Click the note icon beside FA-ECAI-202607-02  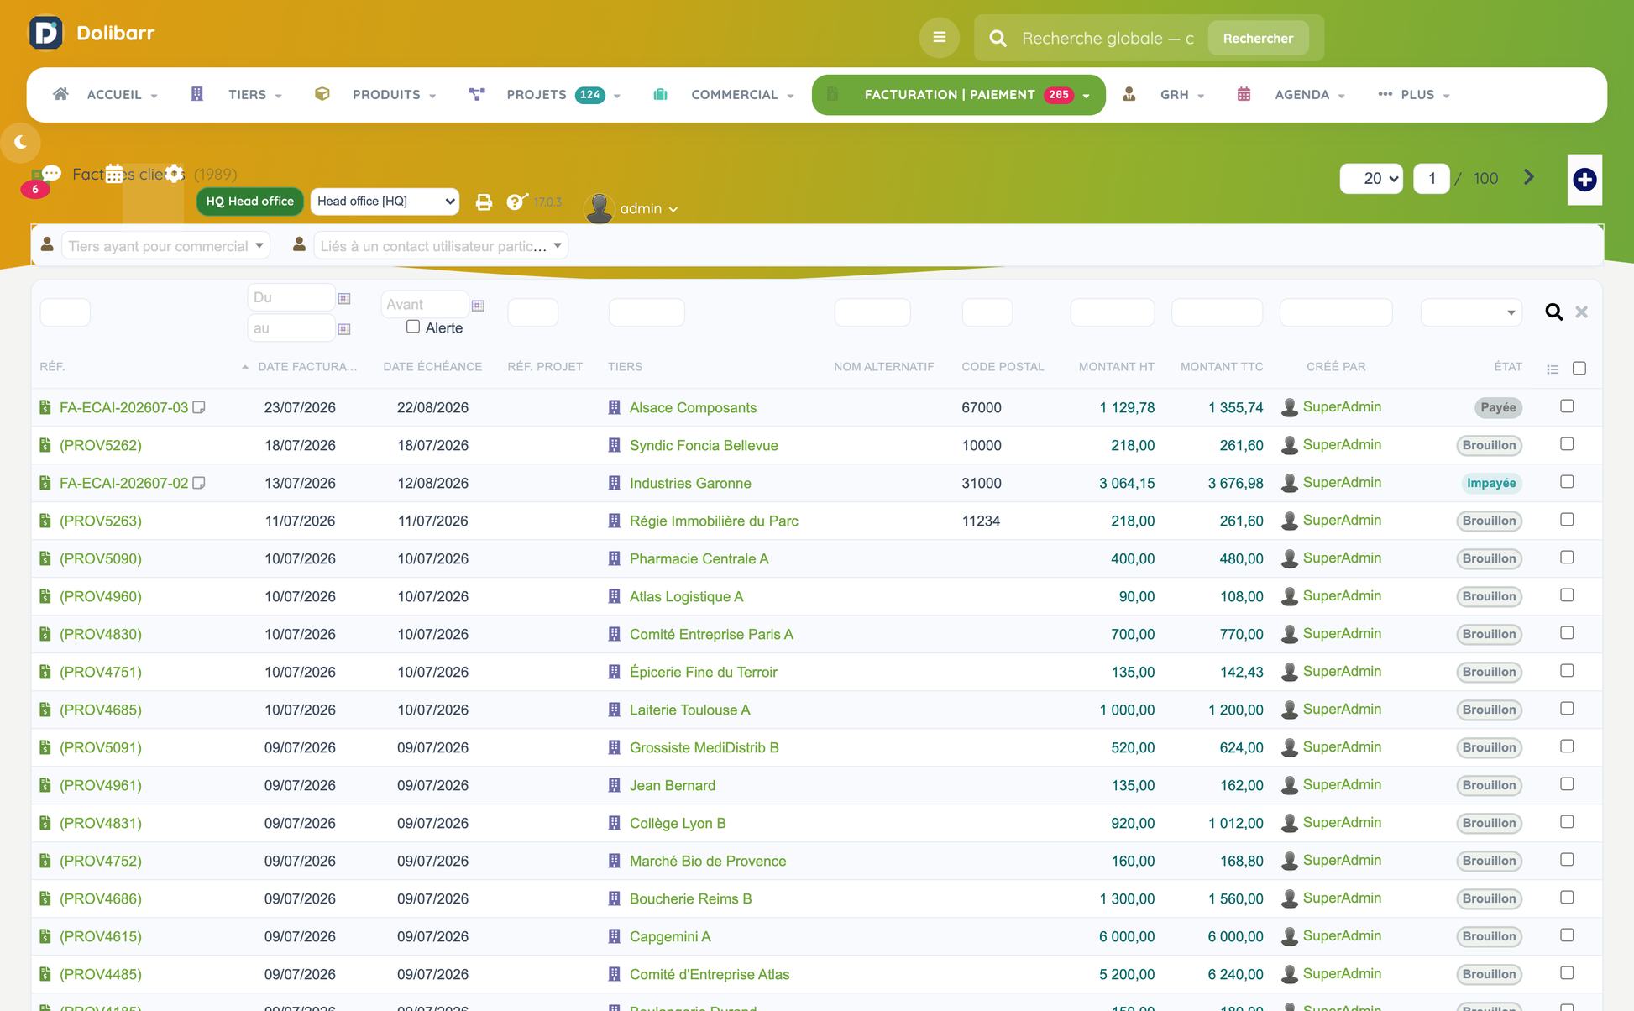(x=199, y=483)
